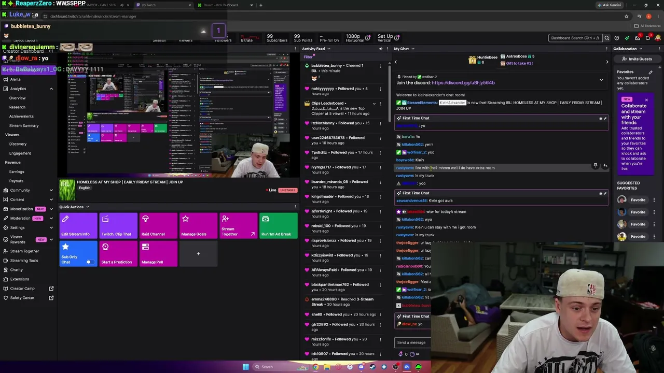Expand the Content sidebar section
Viewport: 664px width, 373px height.
tap(51, 199)
